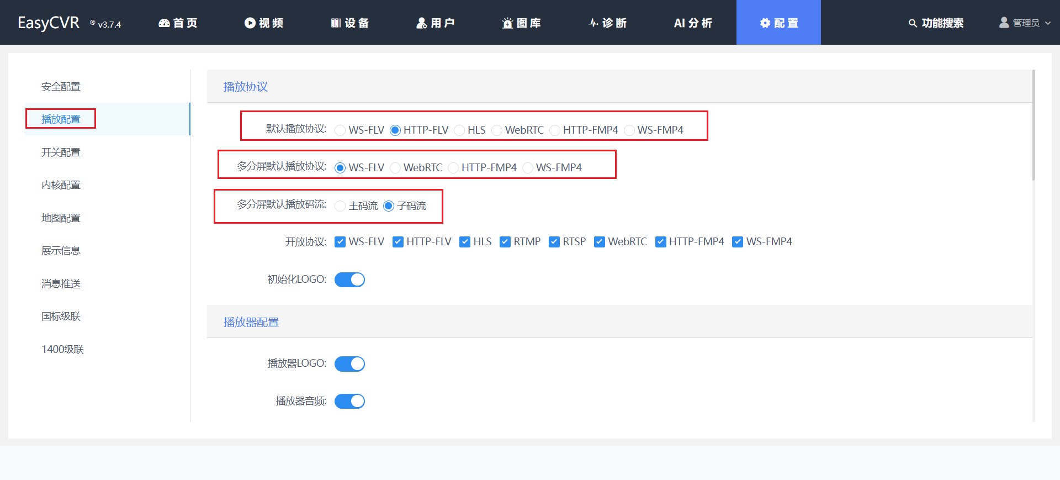The width and height of the screenshot is (1060, 480).
Task: Uncheck the RTMP open protocol checkbox
Action: click(505, 242)
